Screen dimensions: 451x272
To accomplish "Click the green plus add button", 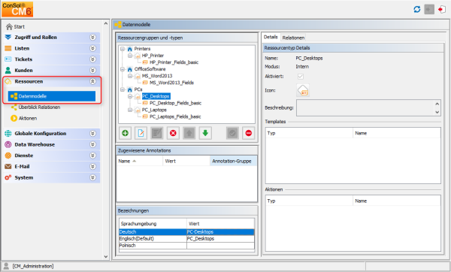I will [x=125, y=133].
